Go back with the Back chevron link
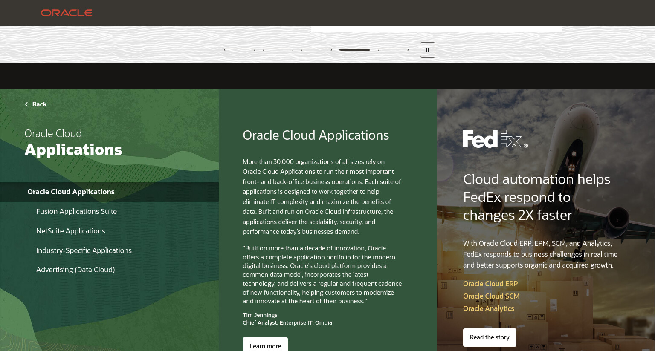 [x=36, y=104]
